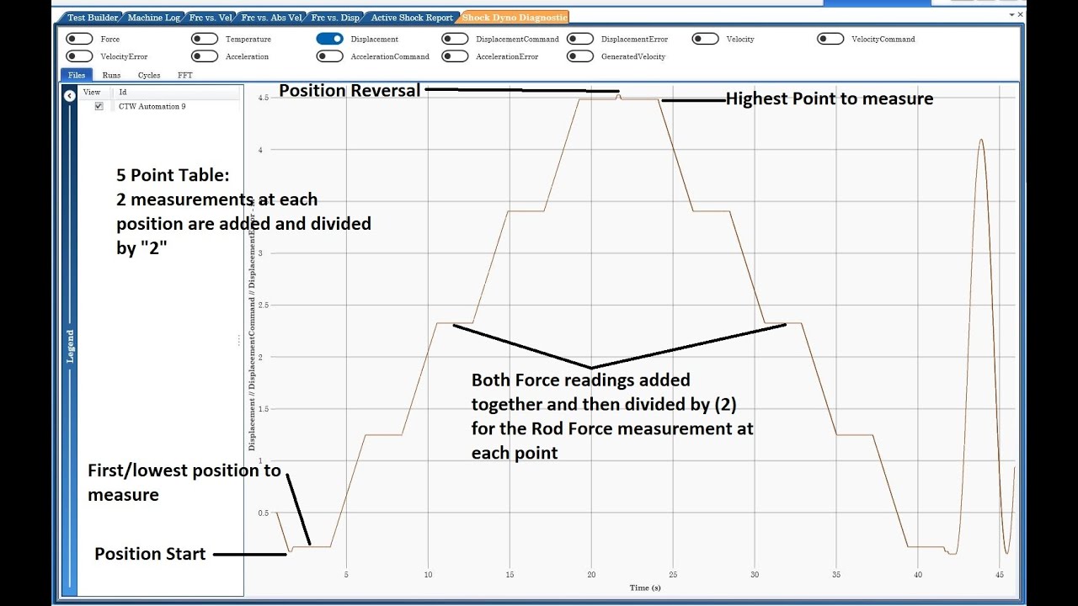Enable the Force channel toggle
The height and width of the screenshot is (606, 1078).
[x=79, y=39]
